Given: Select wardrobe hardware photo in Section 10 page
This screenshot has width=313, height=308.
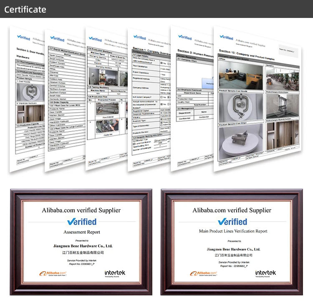Looking at the screenshot, I should pyautogui.click(x=283, y=135).
